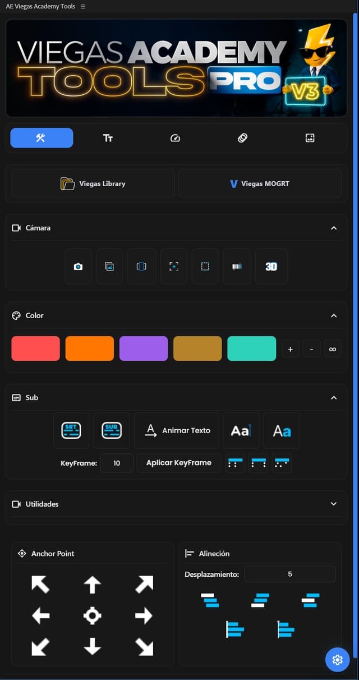Click the SUB subtitle icon
This screenshot has width=359, height=680.
point(112,430)
